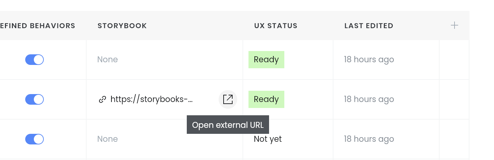
Task: Change the second row Ready UX status
Action: (266, 99)
